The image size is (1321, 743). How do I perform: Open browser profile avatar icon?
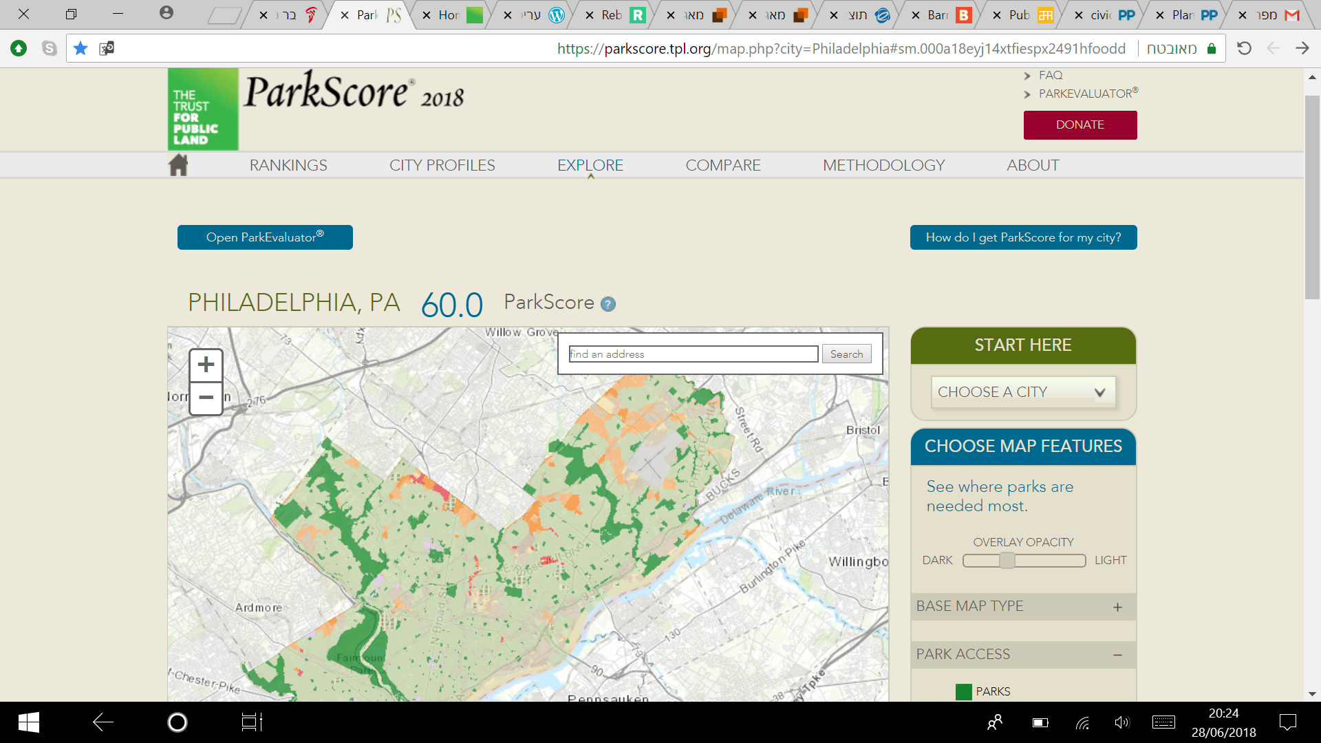pos(166,12)
